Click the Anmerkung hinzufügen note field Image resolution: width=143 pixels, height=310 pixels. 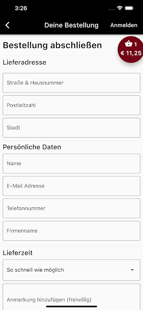click(71, 297)
